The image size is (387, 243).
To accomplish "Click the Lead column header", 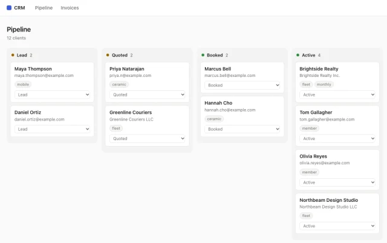I will (x=22, y=55).
